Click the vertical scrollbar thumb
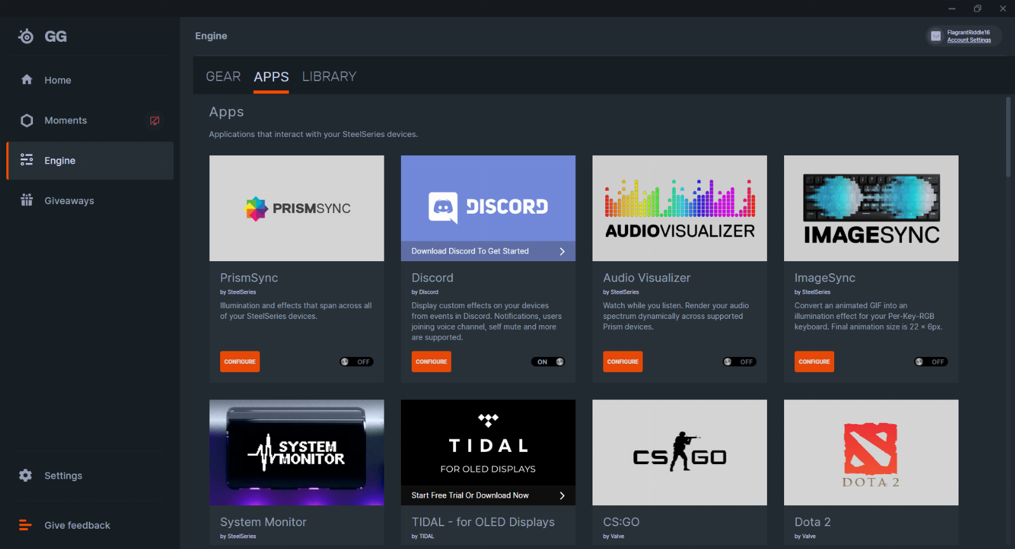Screen dimensions: 1015x549 (1008, 137)
